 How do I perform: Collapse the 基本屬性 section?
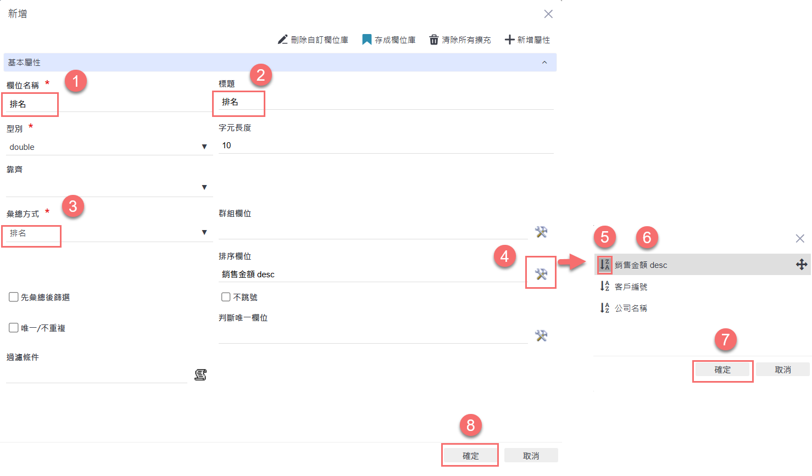544,63
